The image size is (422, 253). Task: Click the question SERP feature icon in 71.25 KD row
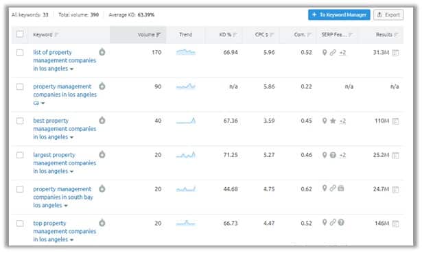pos(333,155)
